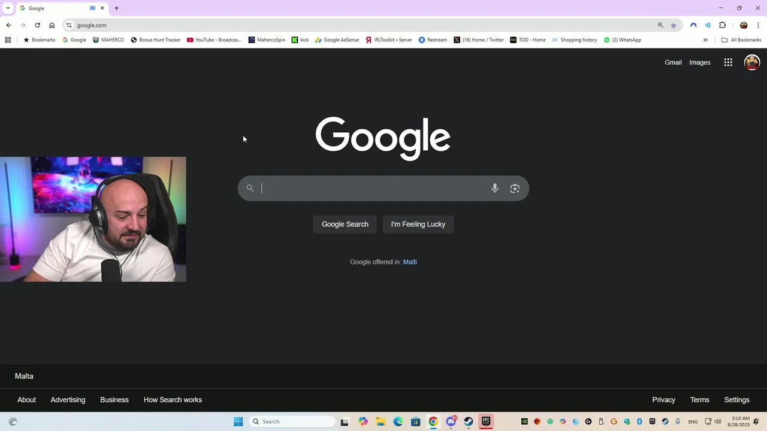
Task: Open the WhatsApp bookmark
Action: pos(623,40)
